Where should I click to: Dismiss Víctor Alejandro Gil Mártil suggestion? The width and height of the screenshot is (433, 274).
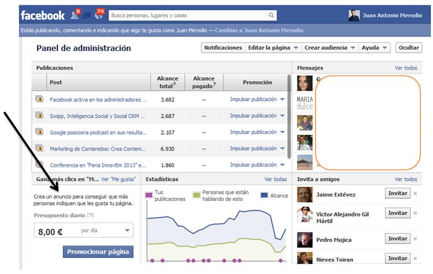(x=415, y=213)
